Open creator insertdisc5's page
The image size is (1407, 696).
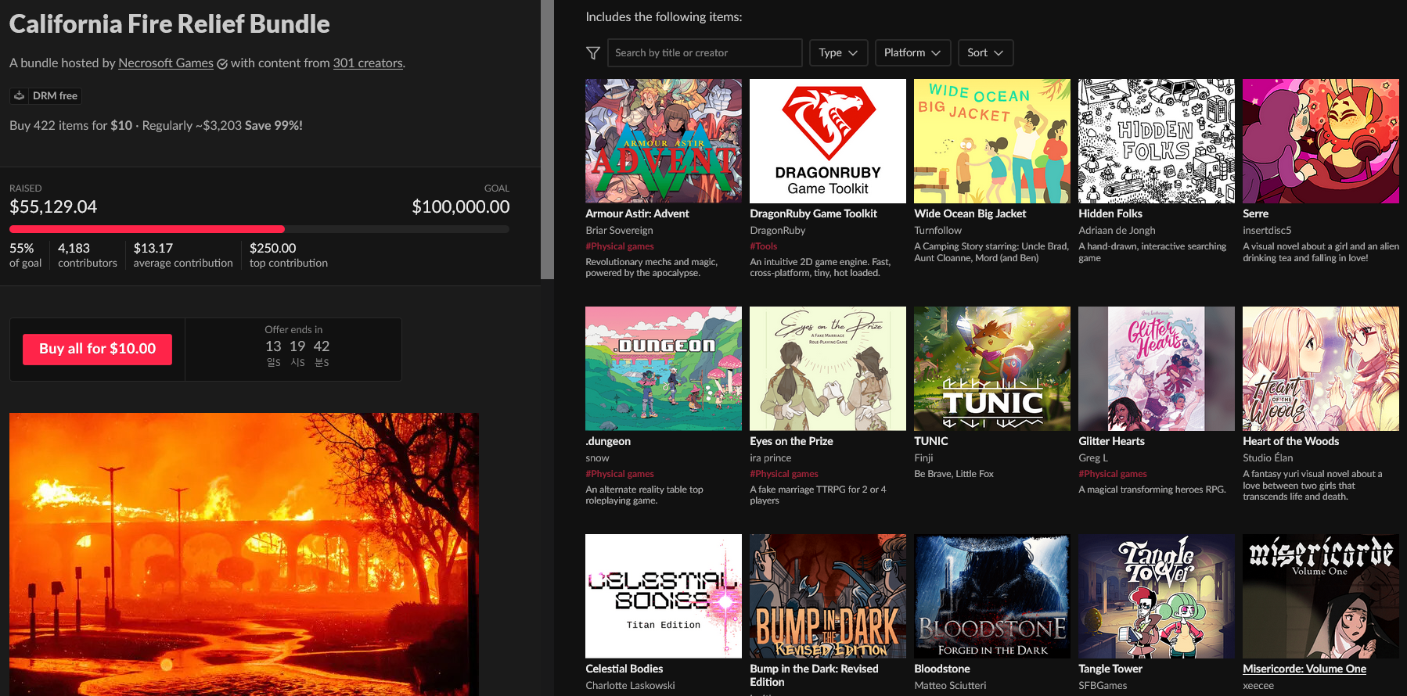click(x=1267, y=231)
